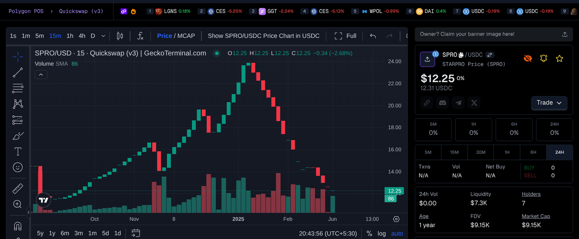The height and width of the screenshot is (239, 579).
Task: Select the 1h timeframe
Action: (70, 36)
